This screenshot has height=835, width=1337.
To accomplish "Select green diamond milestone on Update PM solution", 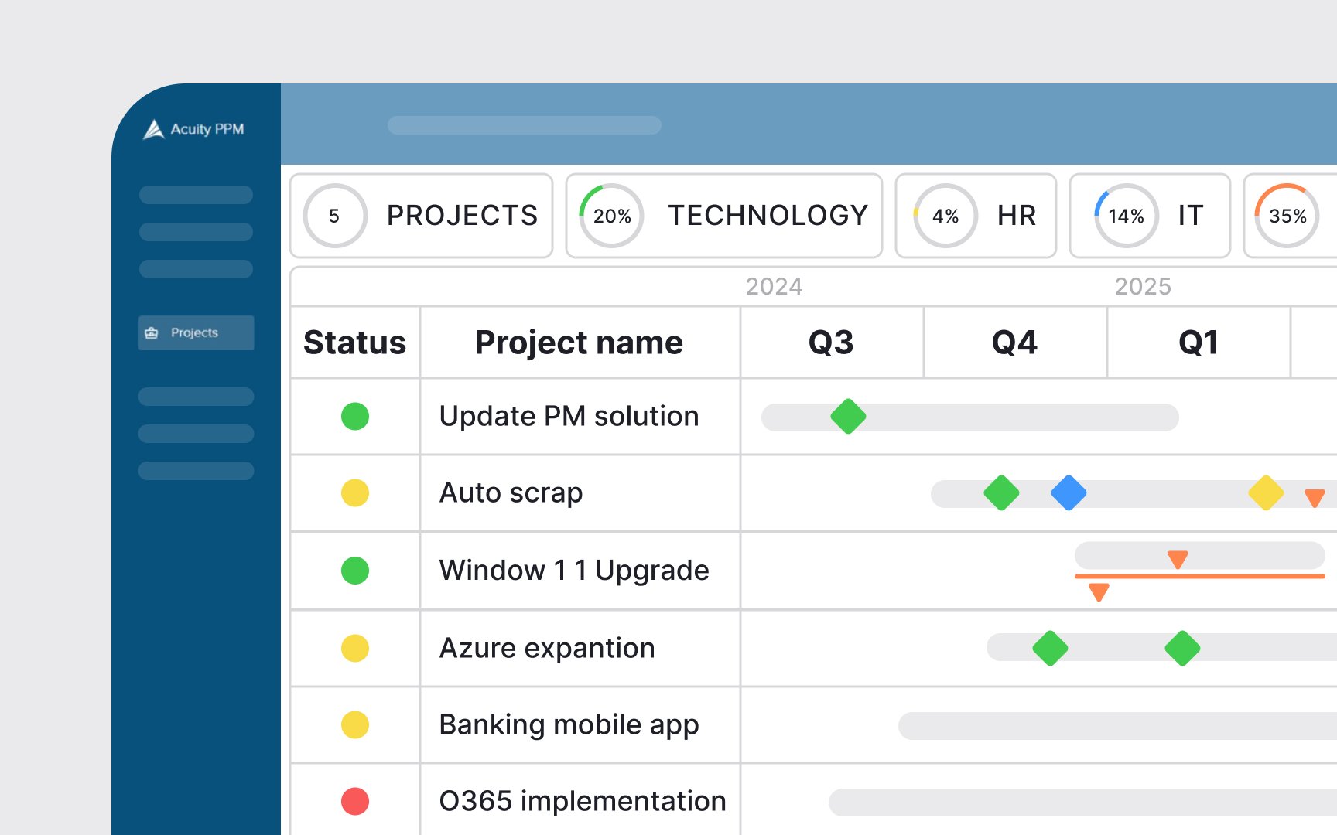I will click(x=848, y=417).
